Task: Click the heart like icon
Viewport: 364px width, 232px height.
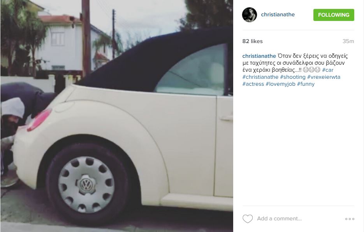Action: coord(248,218)
